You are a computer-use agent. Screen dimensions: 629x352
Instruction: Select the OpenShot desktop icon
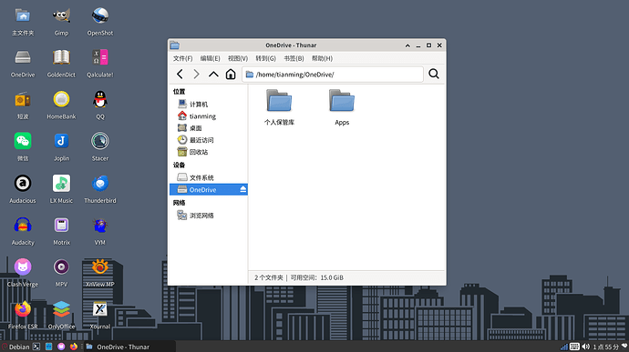[100, 22]
